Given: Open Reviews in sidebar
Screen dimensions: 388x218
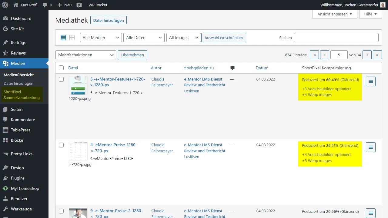Looking at the screenshot, I should (24, 53).
